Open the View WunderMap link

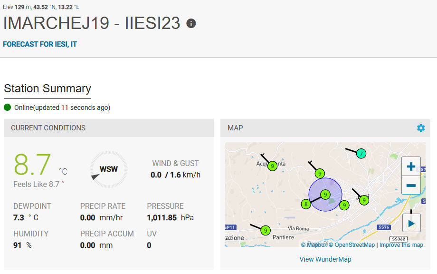pyautogui.click(x=325, y=259)
